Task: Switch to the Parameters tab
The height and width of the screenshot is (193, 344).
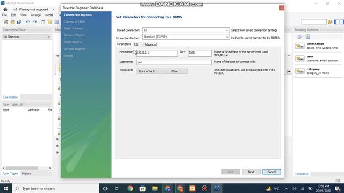Action: click(x=124, y=44)
